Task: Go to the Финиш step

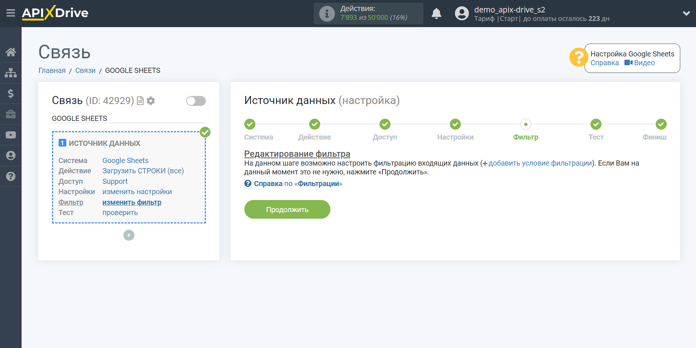Action: 661,124
